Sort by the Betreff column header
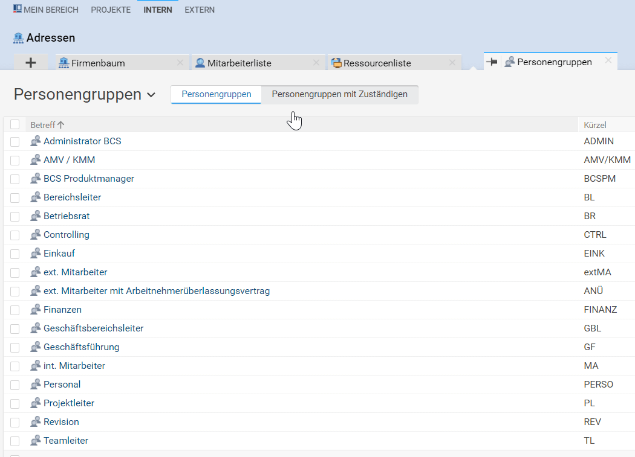The image size is (635, 457). [x=42, y=124]
